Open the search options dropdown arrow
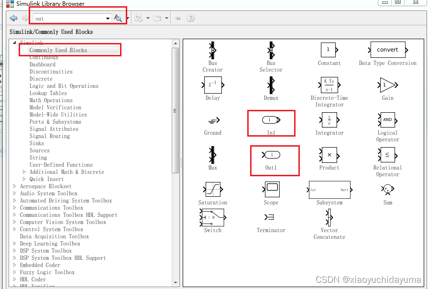The width and height of the screenshot is (428, 289). click(x=128, y=18)
